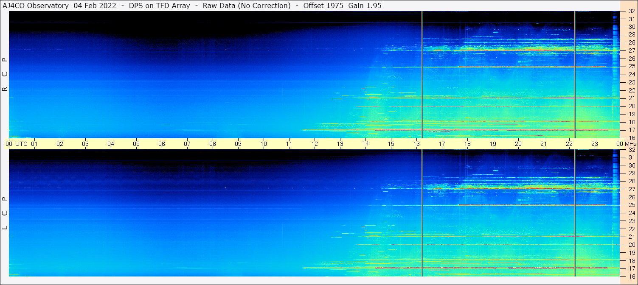Click the 11 hour label on the time axis
The image size is (638, 285).
point(289,144)
